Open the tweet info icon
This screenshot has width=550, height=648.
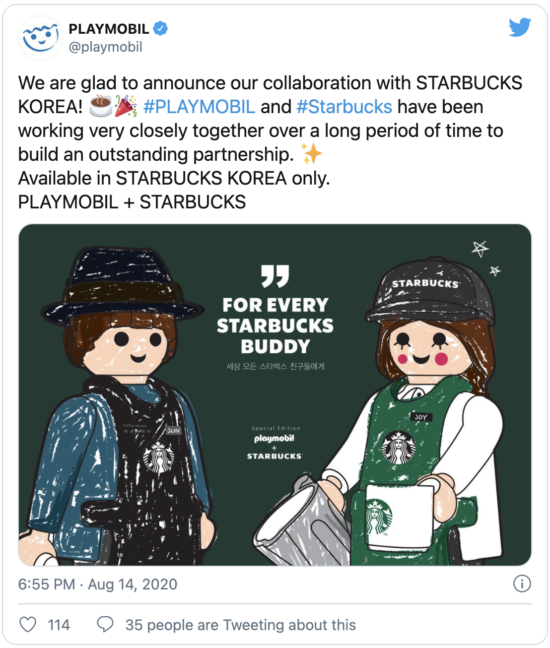522,583
